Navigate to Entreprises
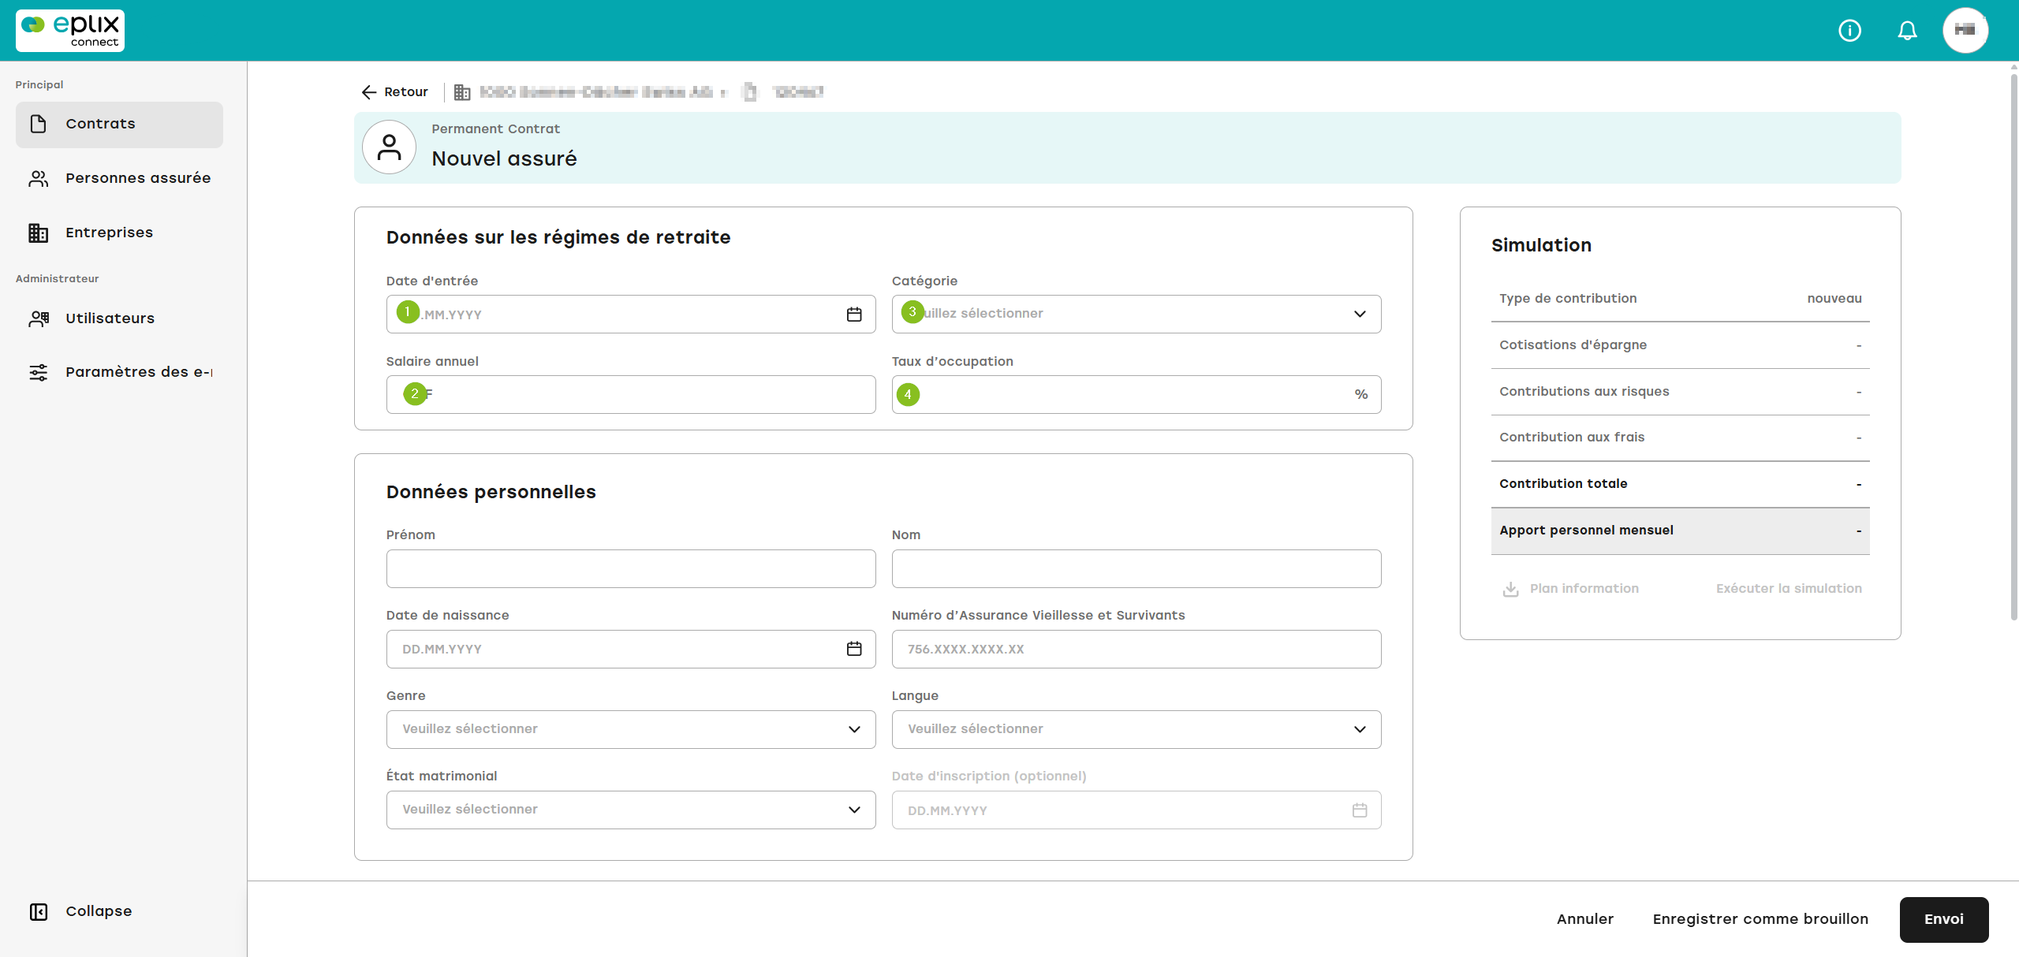 [119, 233]
